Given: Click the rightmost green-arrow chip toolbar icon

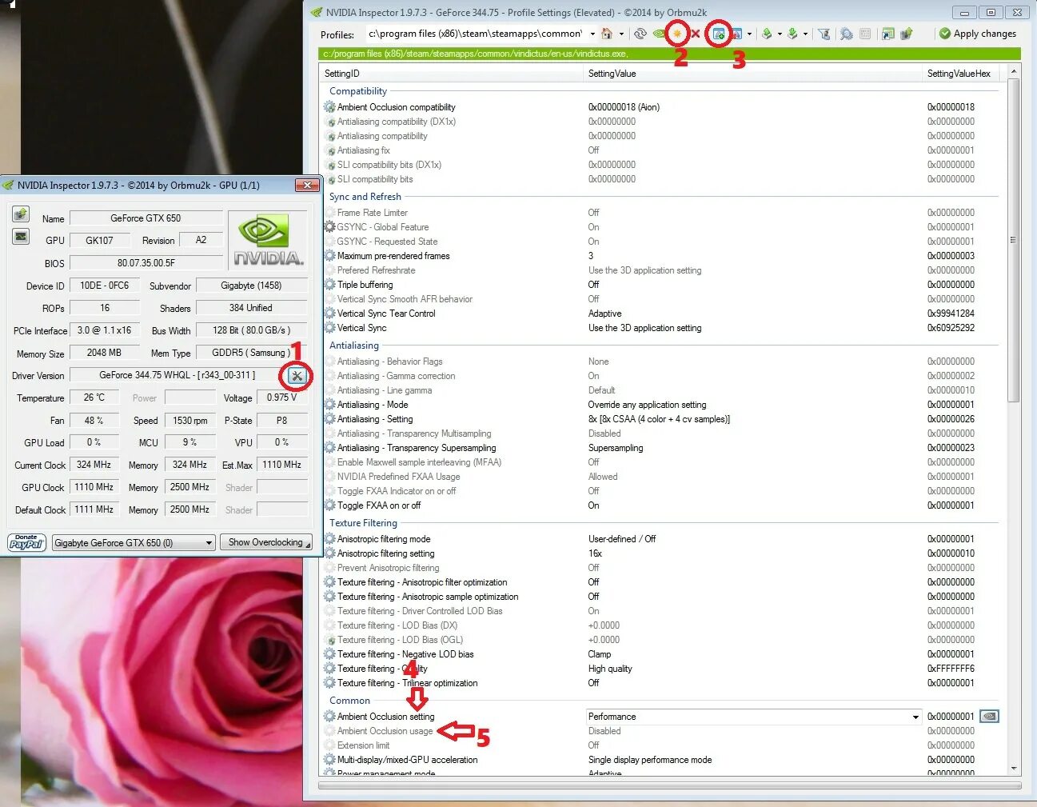Looking at the screenshot, I should tap(907, 34).
